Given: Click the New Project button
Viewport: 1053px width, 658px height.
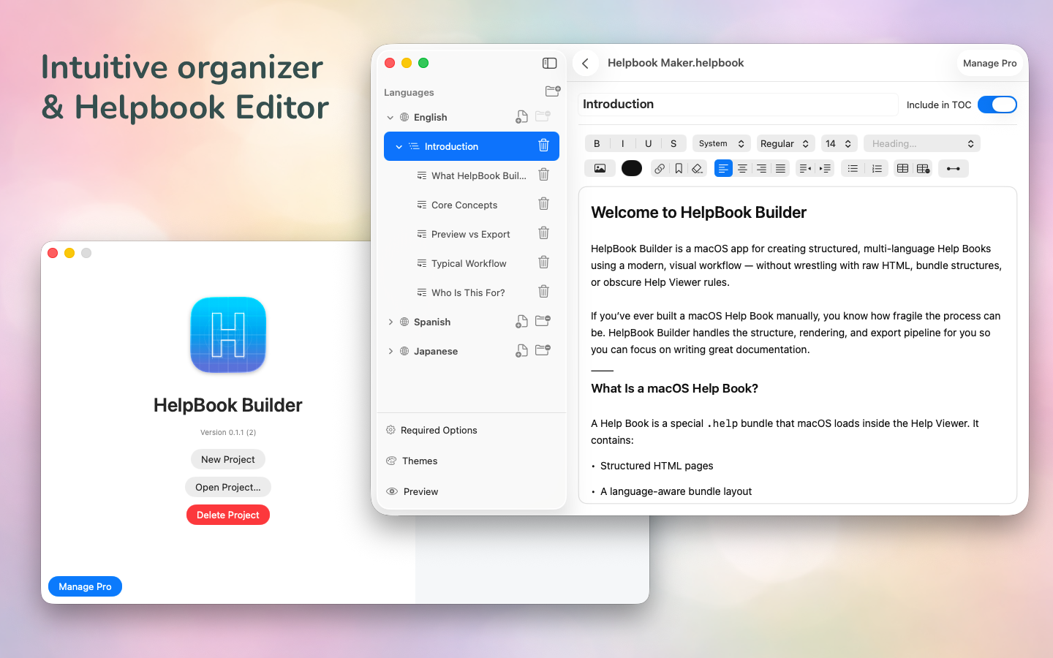Looking at the screenshot, I should [228, 459].
